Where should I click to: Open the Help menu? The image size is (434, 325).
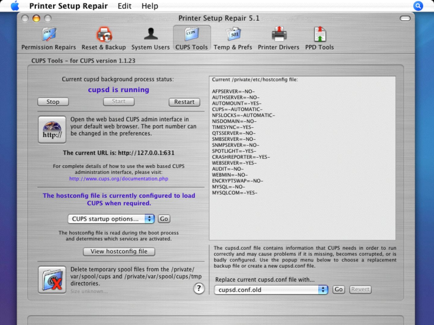click(x=150, y=6)
